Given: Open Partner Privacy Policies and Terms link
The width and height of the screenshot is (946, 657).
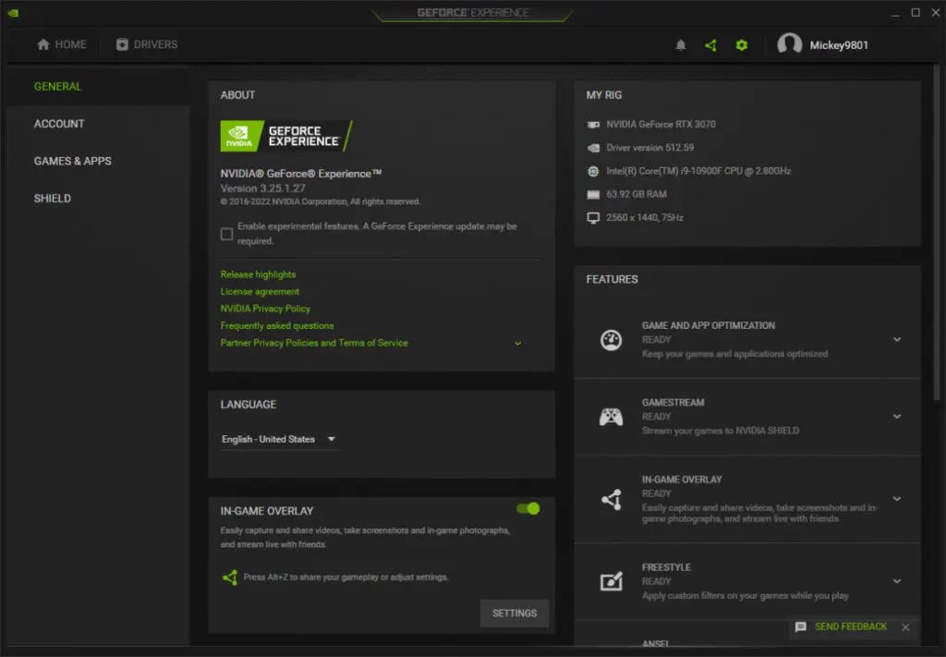Looking at the screenshot, I should (314, 343).
